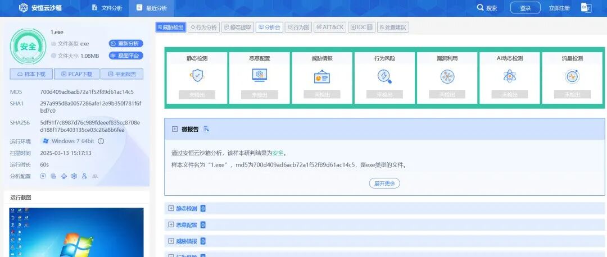This screenshot has width=607, height=257.
Task: Collapse the 微报告 section
Action: tap(175, 129)
